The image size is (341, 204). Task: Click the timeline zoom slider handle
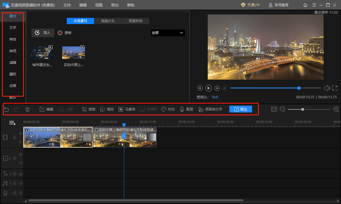pos(303,109)
